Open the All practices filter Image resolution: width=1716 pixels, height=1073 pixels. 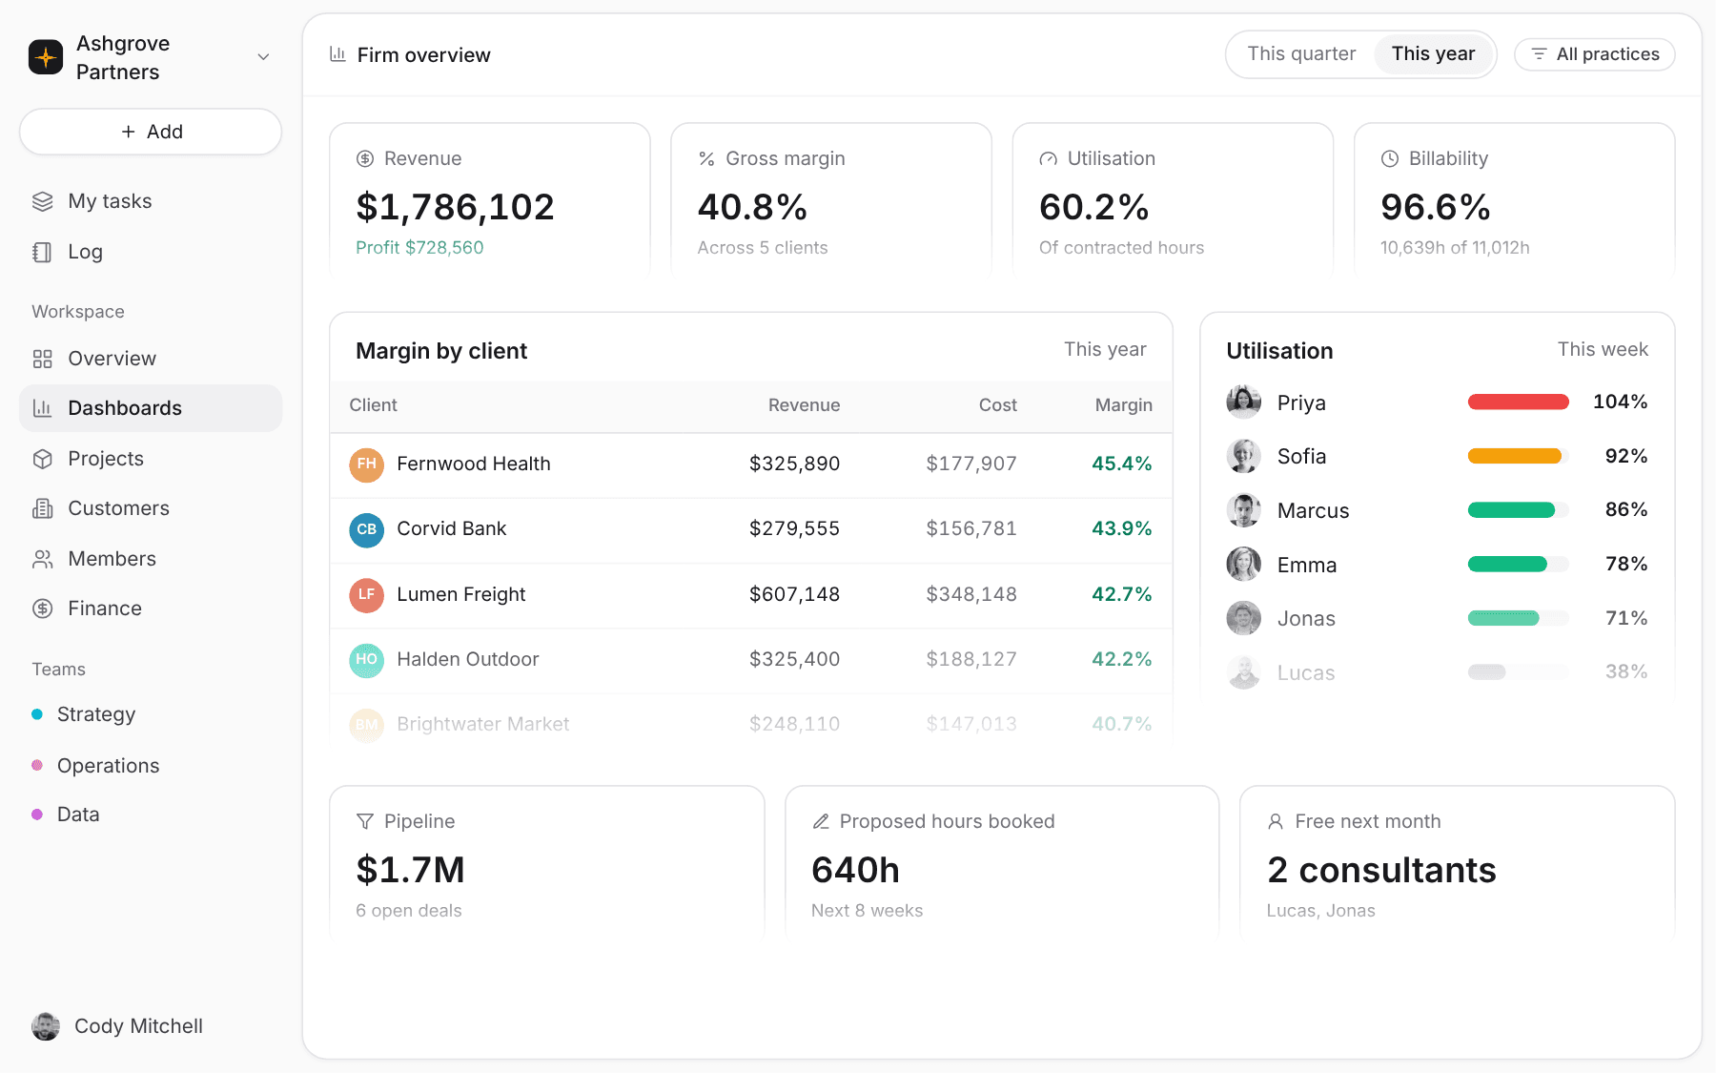click(1595, 54)
